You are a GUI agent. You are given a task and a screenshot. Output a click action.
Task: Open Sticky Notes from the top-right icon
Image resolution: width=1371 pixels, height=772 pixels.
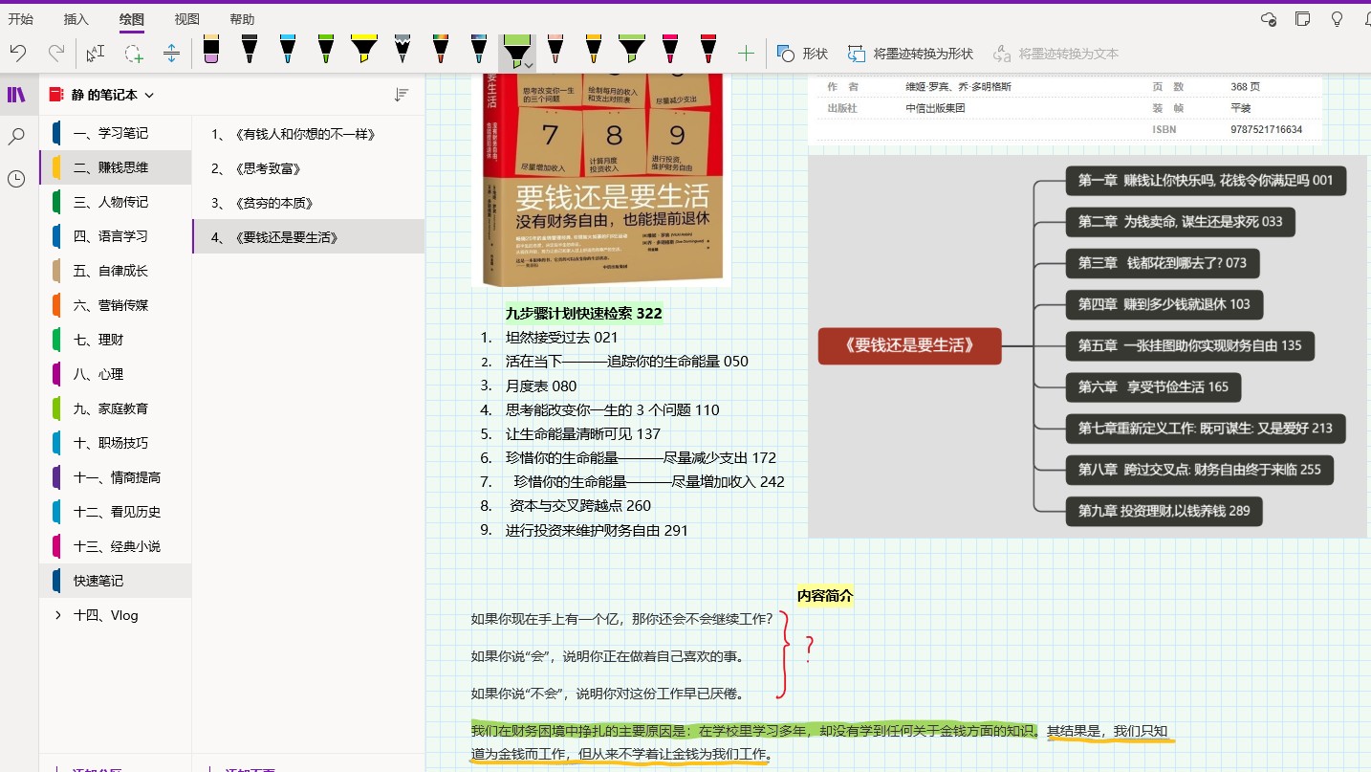coord(1302,19)
